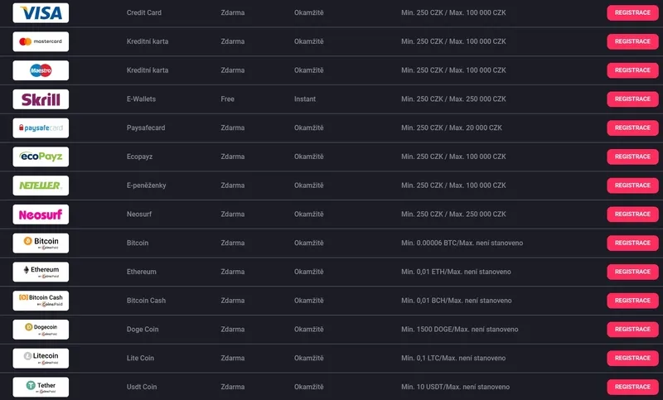The width and height of the screenshot is (663, 400).
Task: Click the VISA payment logo
Action: tap(41, 12)
